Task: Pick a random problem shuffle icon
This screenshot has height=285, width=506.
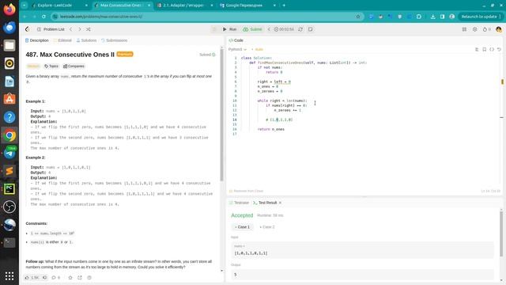Action: [x=88, y=29]
